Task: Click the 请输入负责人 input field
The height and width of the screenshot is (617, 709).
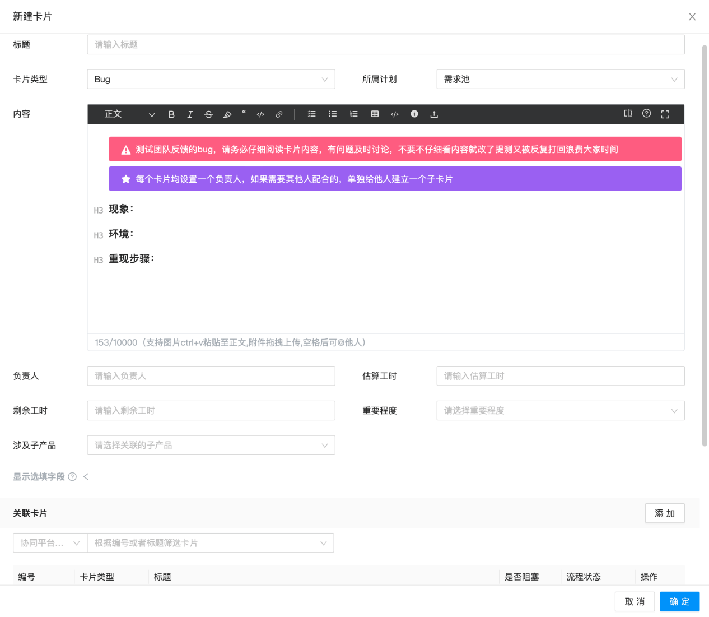Action: pos(211,375)
